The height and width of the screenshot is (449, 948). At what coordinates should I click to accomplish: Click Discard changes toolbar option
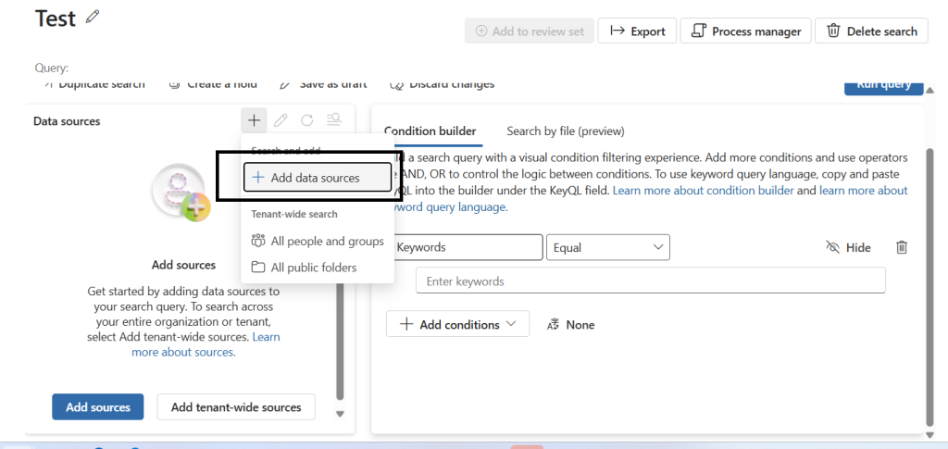click(443, 84)
